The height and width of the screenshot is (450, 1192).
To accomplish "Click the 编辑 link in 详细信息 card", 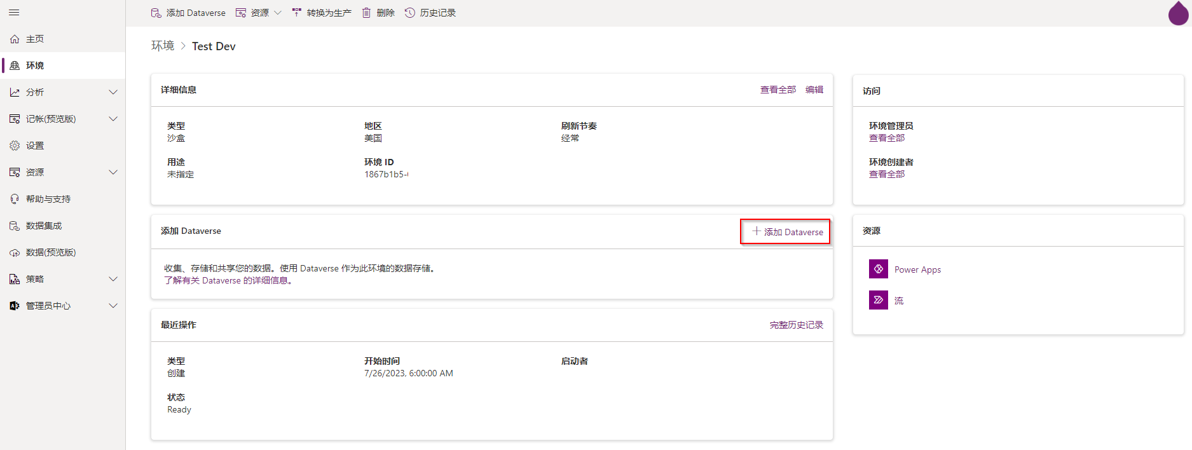I will point(814,90).
